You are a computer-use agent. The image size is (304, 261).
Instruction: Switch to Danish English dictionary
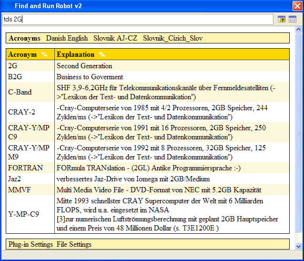click(67, 38)
